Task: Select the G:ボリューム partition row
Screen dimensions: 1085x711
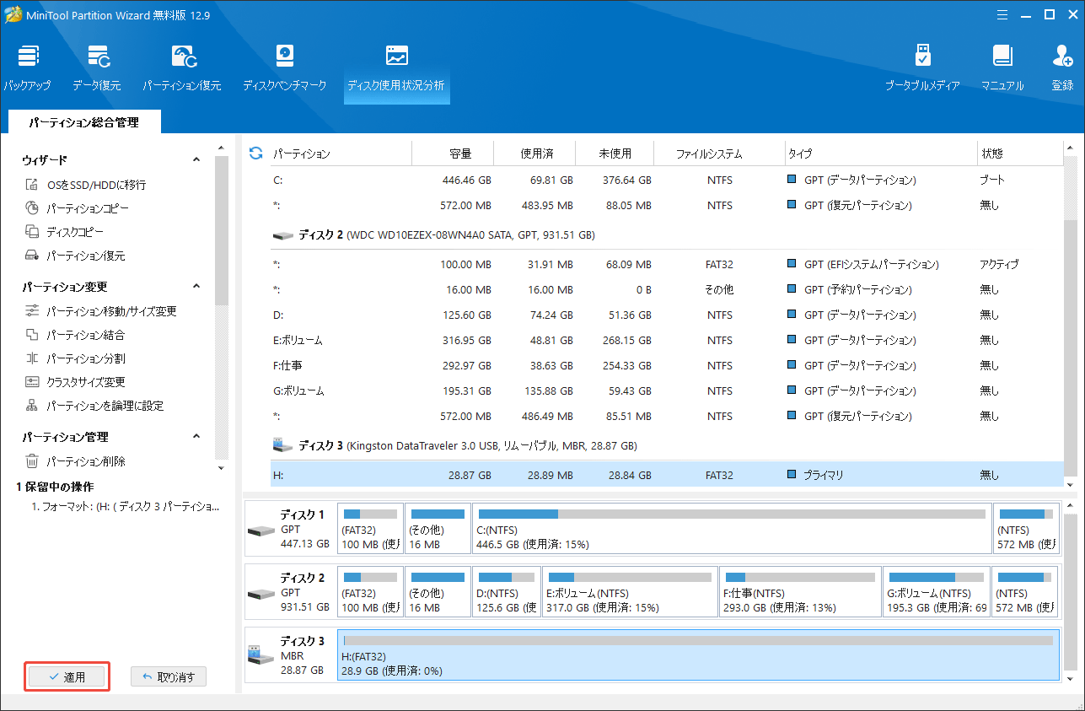Action: tap(666, 391)
